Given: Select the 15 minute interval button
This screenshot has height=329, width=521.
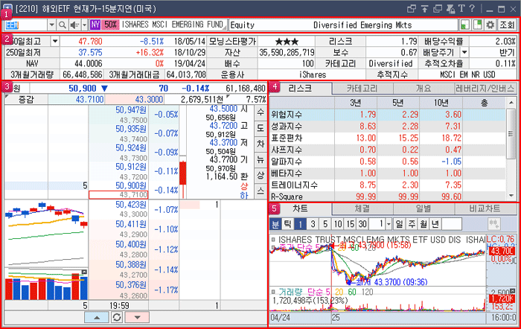Looking at the screenshot, I should click(351, 224).
